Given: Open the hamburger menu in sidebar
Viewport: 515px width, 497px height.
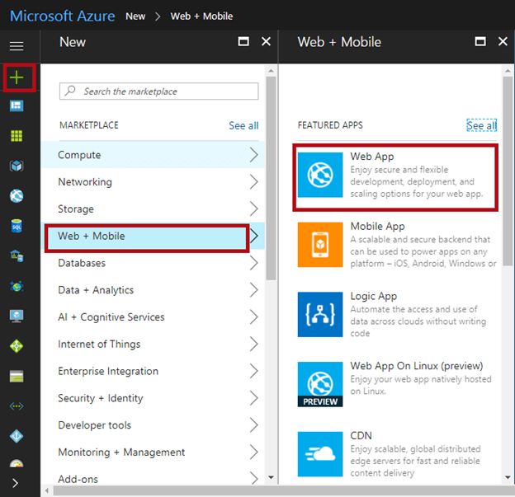Looking at the screenshot, I should 17,46.
